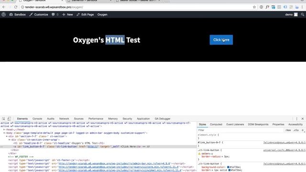Collapse the ct-section-inner-wrap div node

click(9, 140)
